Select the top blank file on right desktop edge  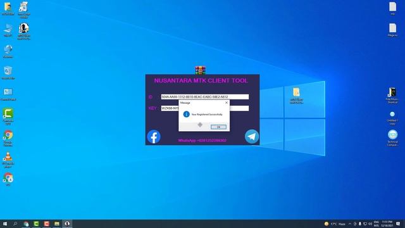(392, 8)
